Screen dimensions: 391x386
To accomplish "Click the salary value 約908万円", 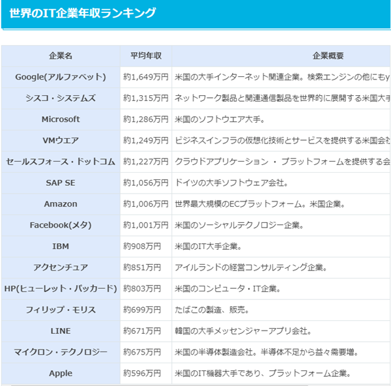I will pyautogui.click(x=142, y=246).
